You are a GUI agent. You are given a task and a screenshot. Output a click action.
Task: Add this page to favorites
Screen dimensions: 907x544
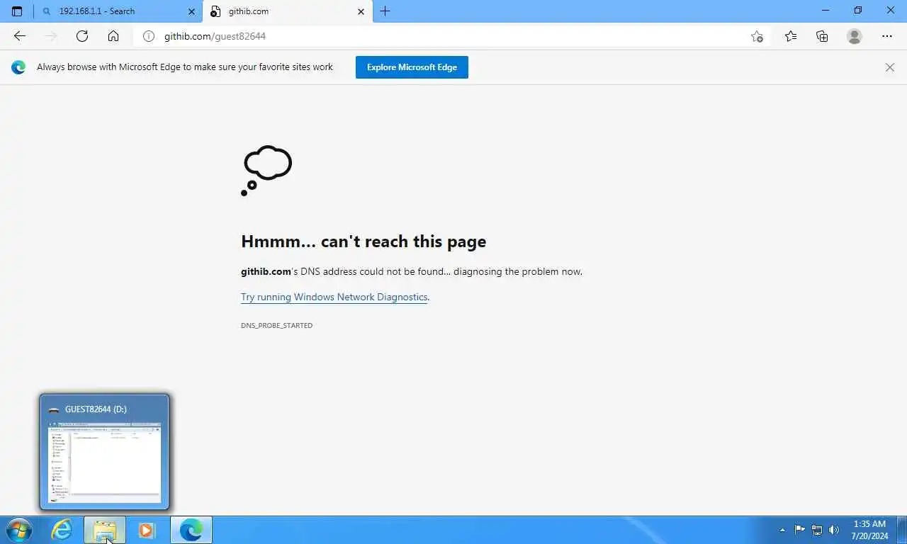click(x=757, y=36)
